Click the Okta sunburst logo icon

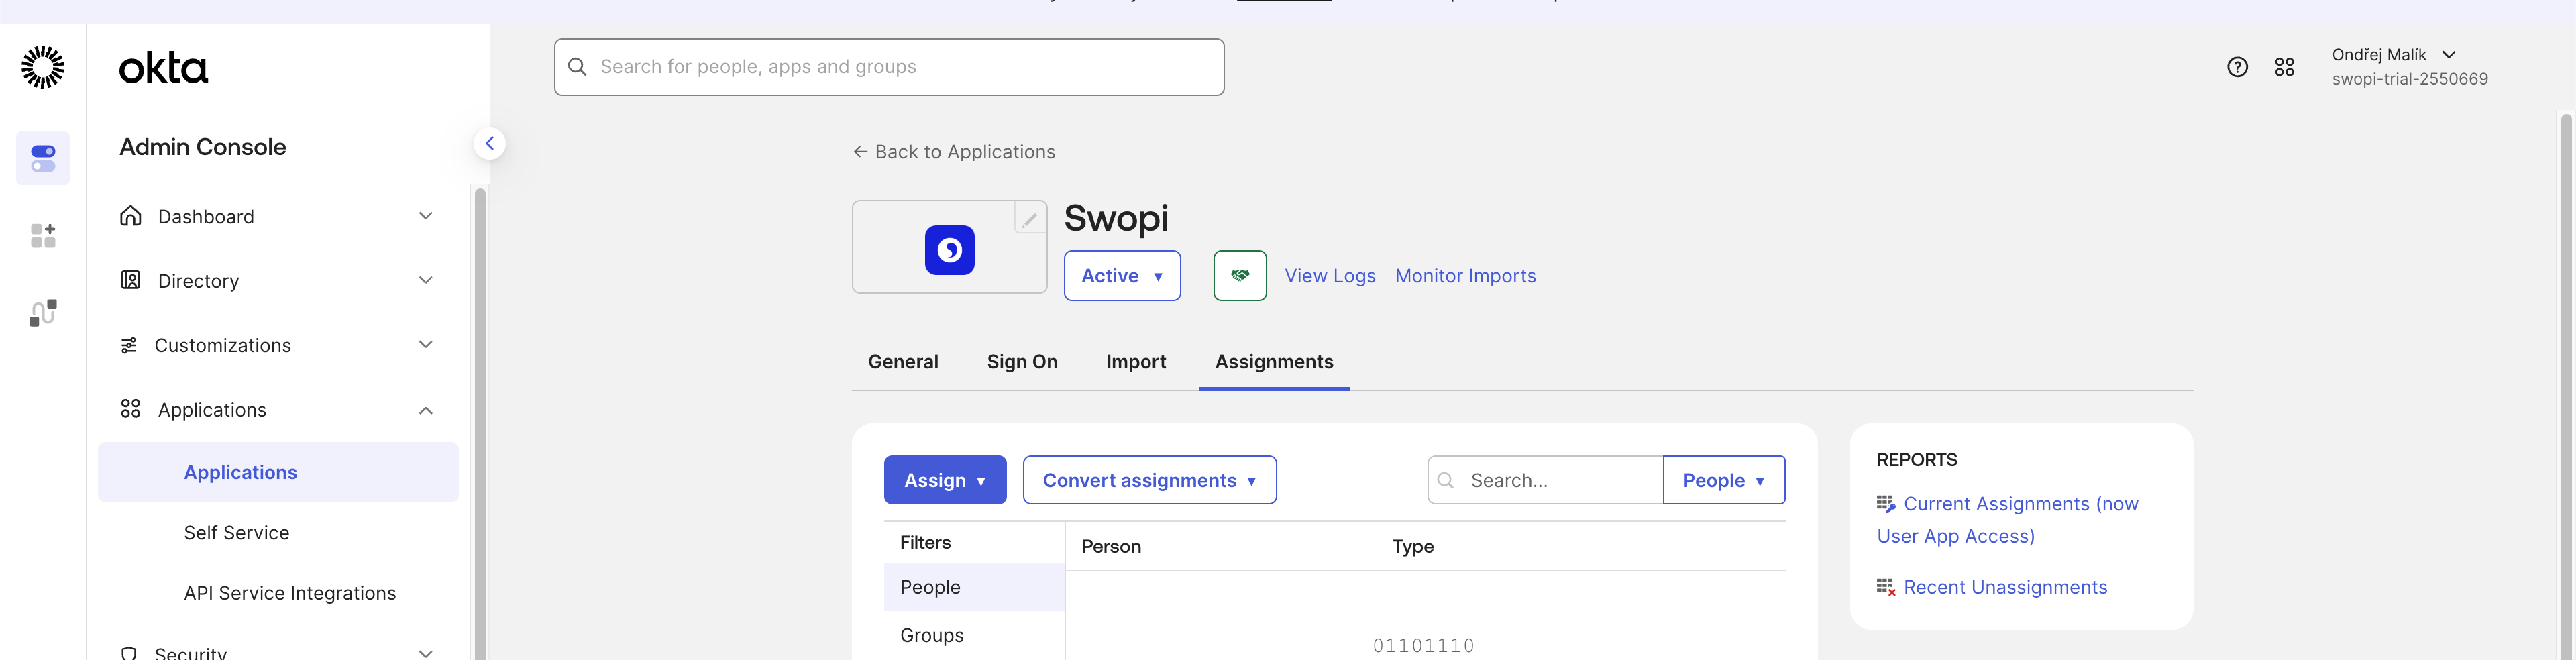[43, 67]
